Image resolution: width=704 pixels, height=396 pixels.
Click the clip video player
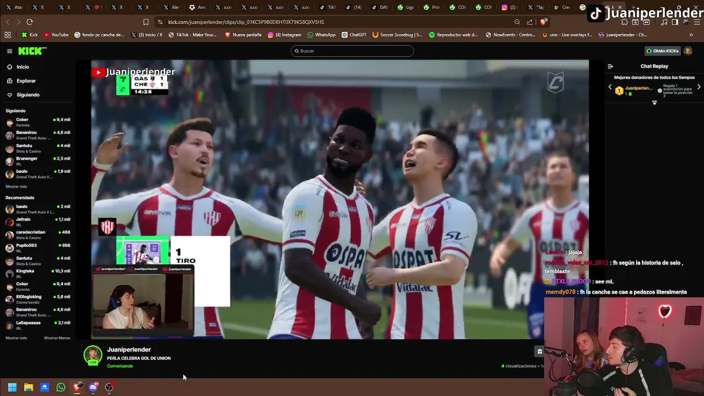[x=340, y=199]
